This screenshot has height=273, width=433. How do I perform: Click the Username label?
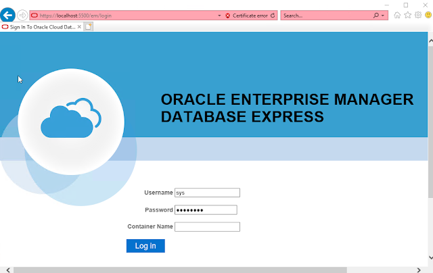click(158, 193)
